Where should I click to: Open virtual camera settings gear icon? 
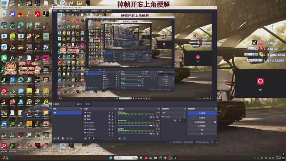tap(215, 122)
